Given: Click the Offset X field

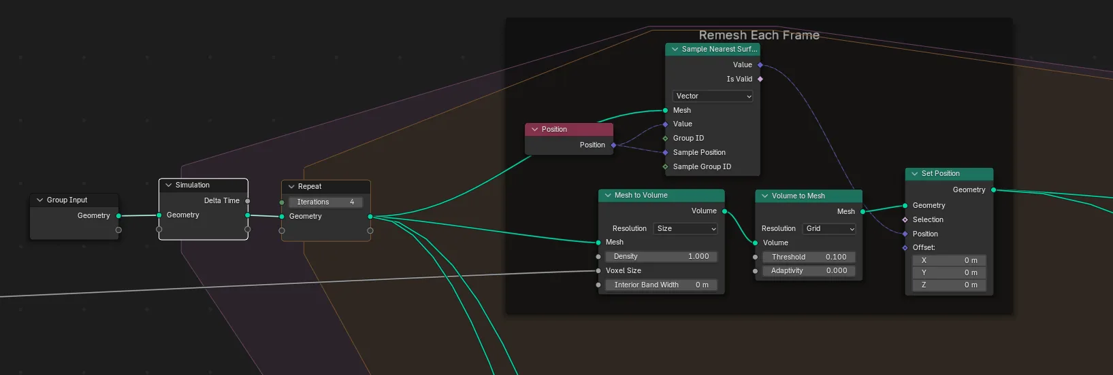Looking at the screenshot, I should pos(949,260).
